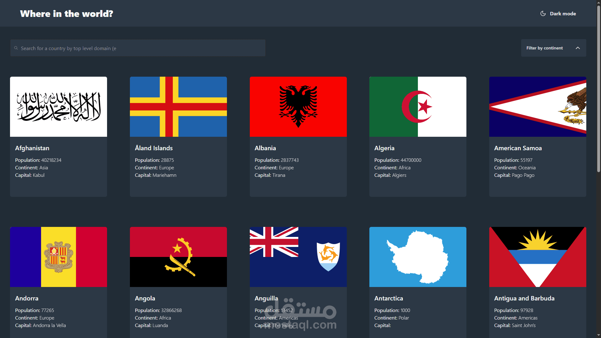The image size is (601, 338).
Task: Click Continent: Polar text
Action: point(392,318)
